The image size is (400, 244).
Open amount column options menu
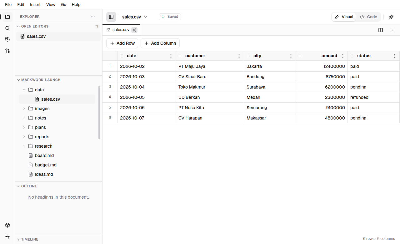343,56
